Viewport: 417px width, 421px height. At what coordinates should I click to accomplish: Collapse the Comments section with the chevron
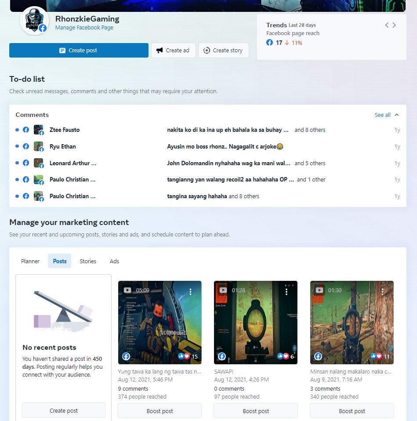coord(397,115)
